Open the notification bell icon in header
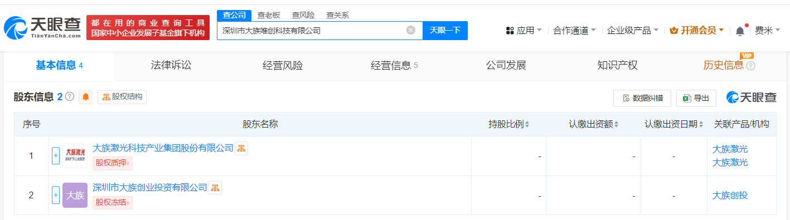 pyautogui.click(x=740, y=31)
